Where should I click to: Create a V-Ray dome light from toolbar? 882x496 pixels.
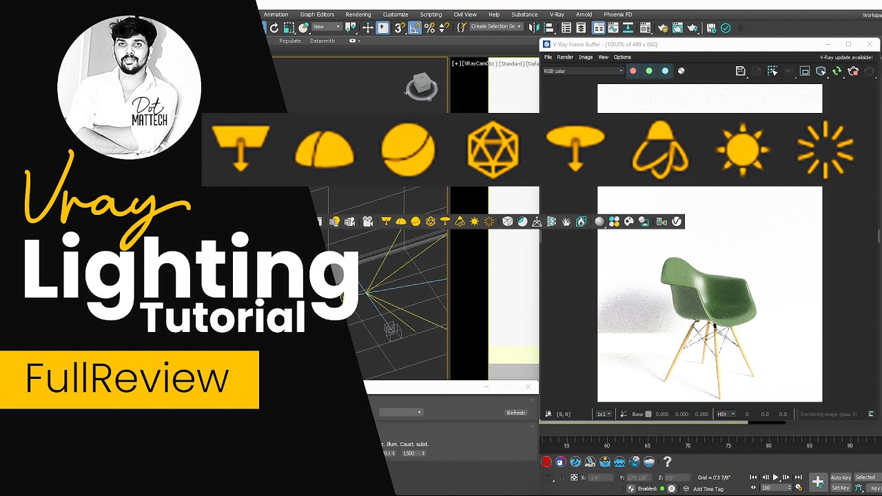(x=401, y=221)
